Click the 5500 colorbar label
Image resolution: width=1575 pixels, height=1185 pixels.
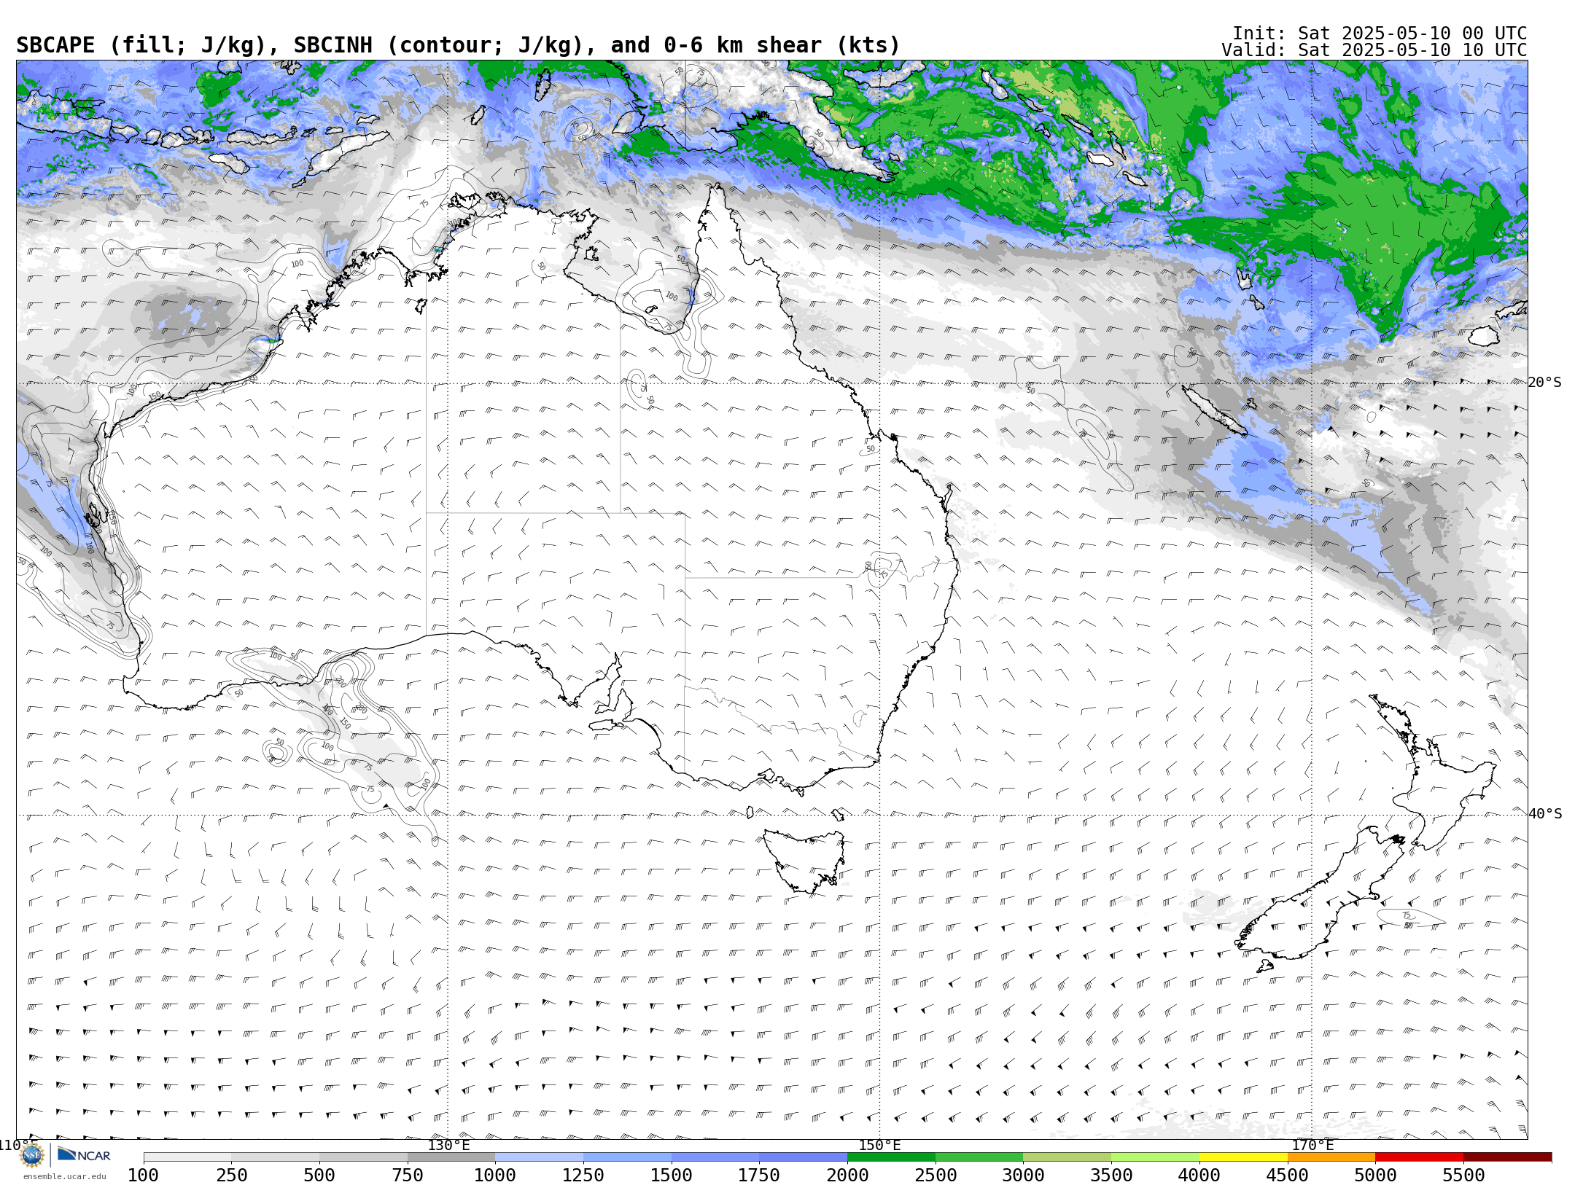click(x=1463, y=1175)
